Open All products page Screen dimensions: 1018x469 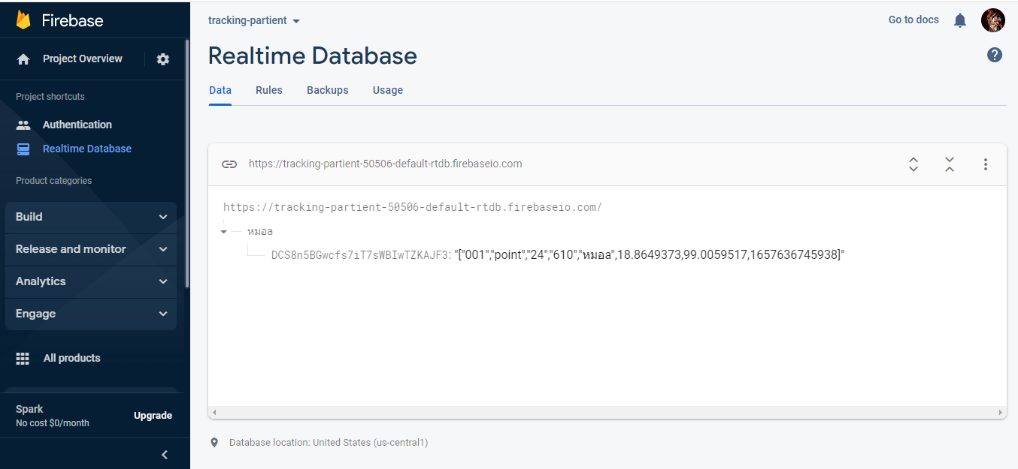pyautogui.click(x=72, y=358)
